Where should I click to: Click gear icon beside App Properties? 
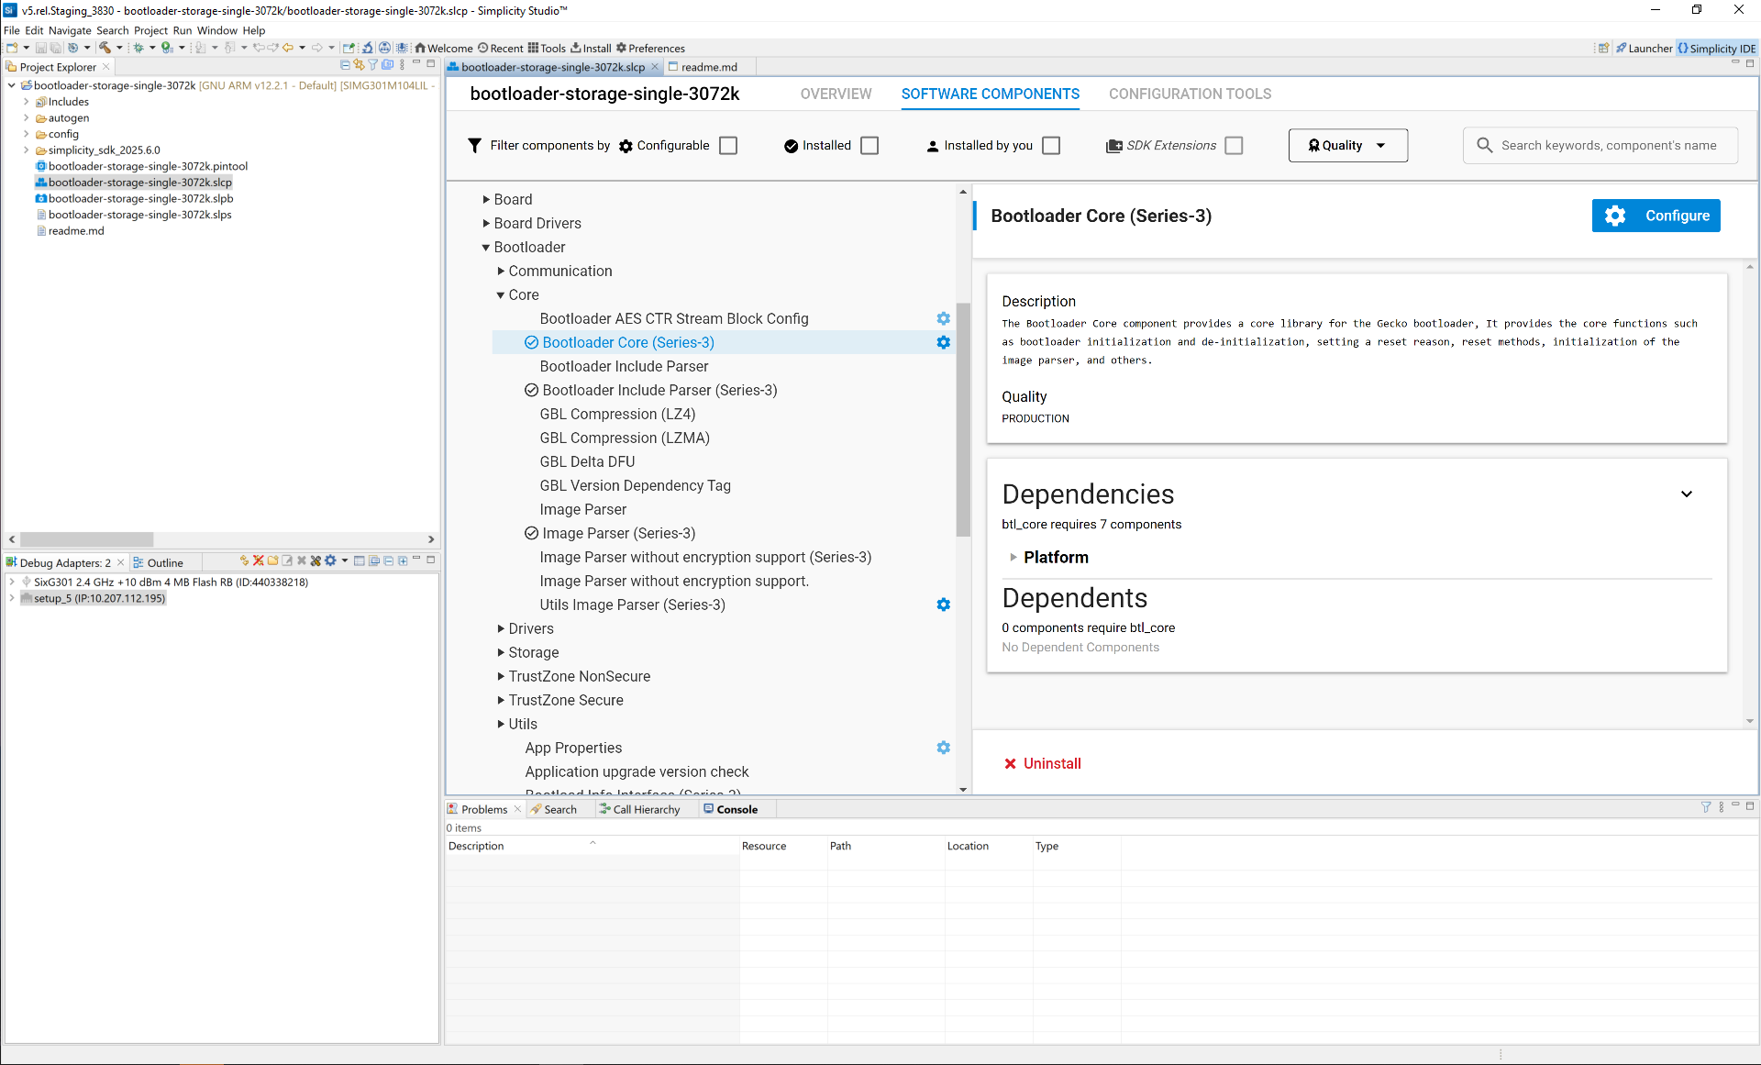point(943,748)
